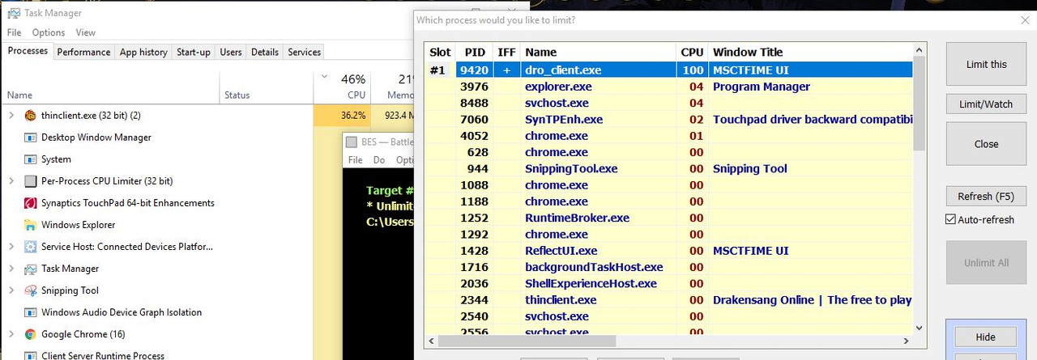Switch to the Details tab
1037x360 pixels.
coord(265,52)
